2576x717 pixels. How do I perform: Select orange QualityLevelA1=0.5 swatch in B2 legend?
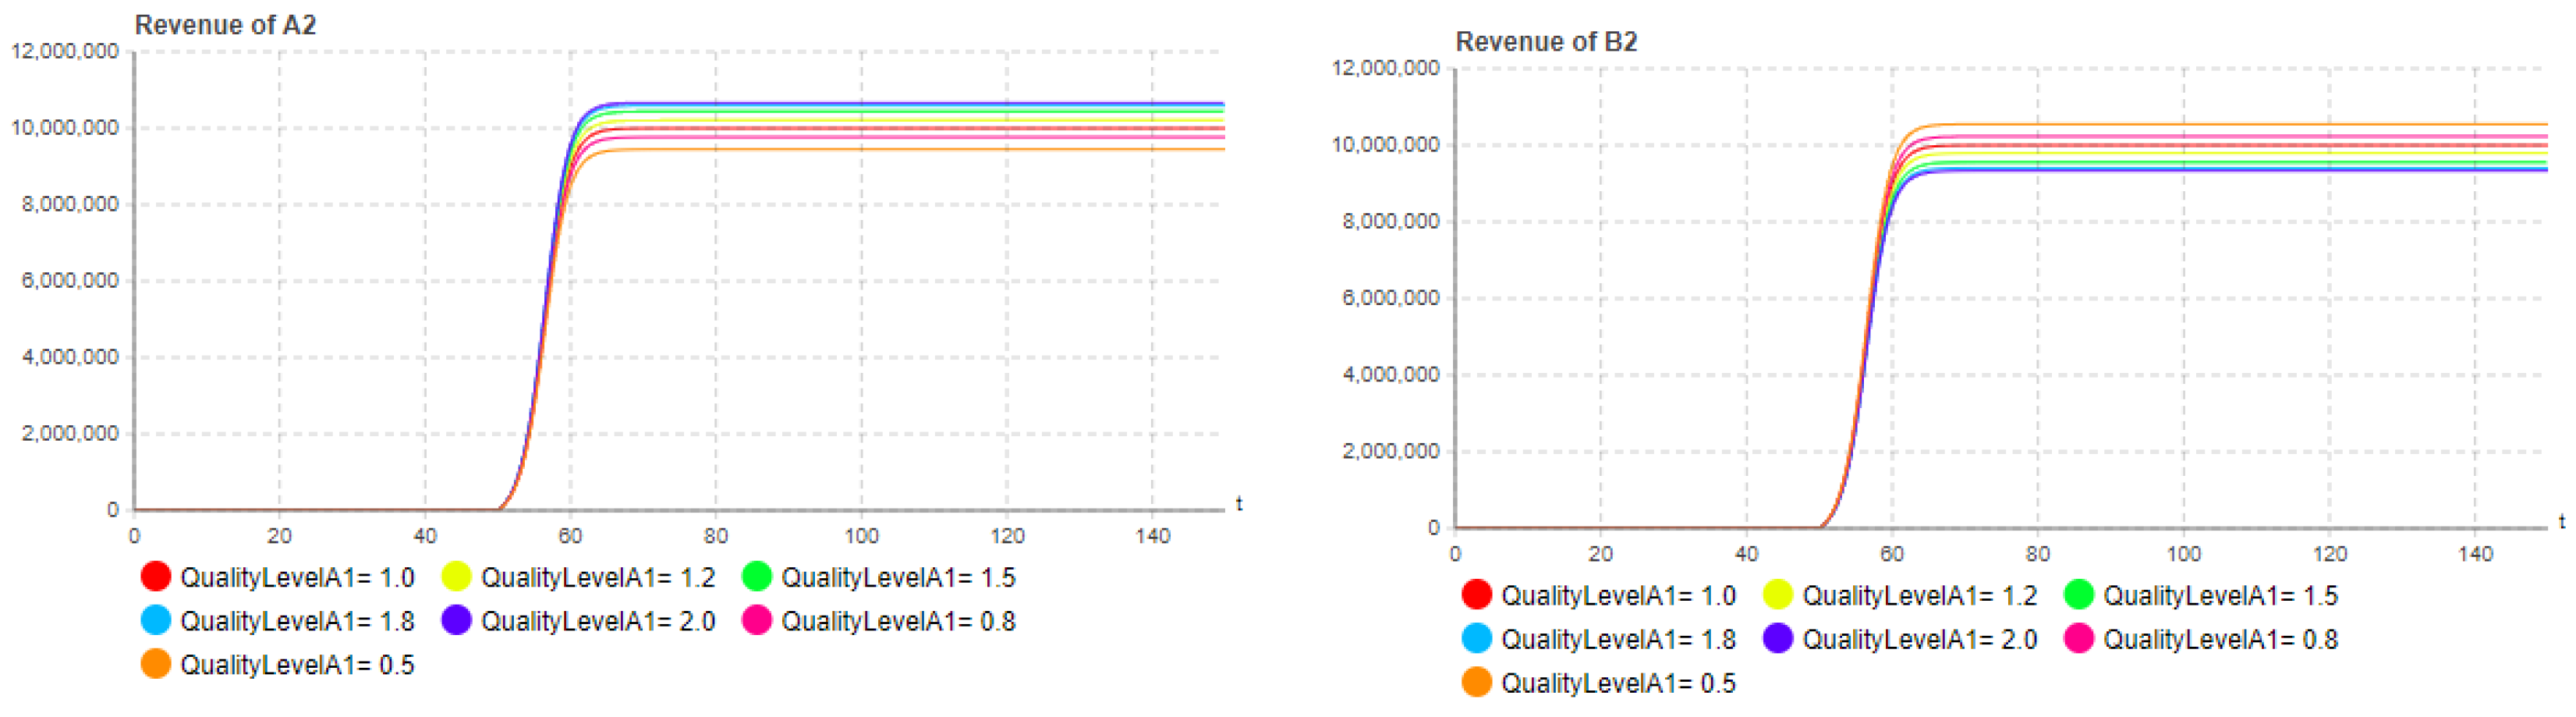coord(1477,683)
